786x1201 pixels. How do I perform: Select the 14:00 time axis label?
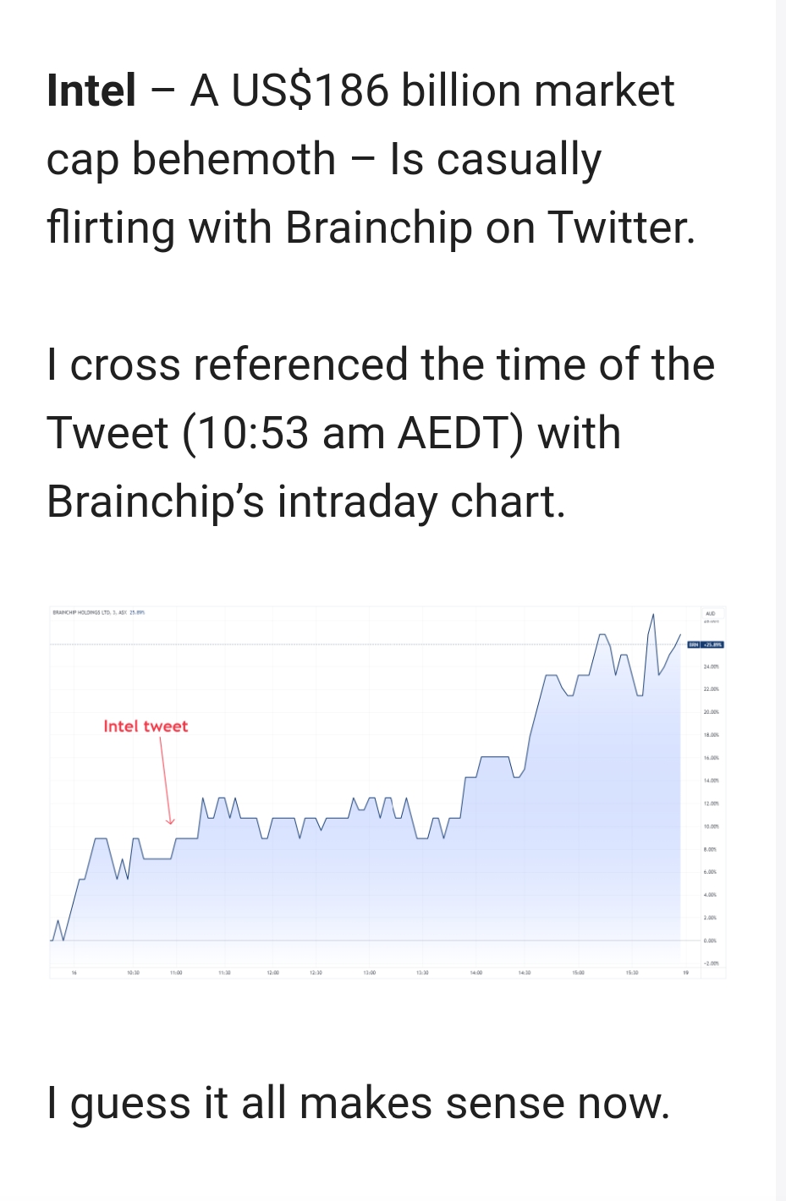click(476, 973)
